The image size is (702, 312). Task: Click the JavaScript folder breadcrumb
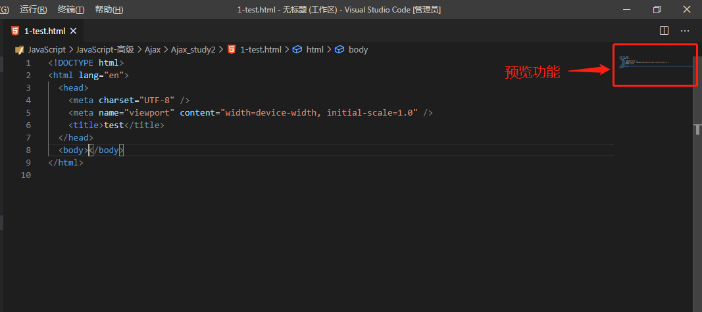pyautogui.click(x=47, y=50)
